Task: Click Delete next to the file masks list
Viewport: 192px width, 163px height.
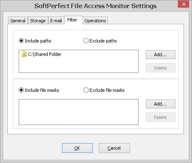Action: [160, 117]
